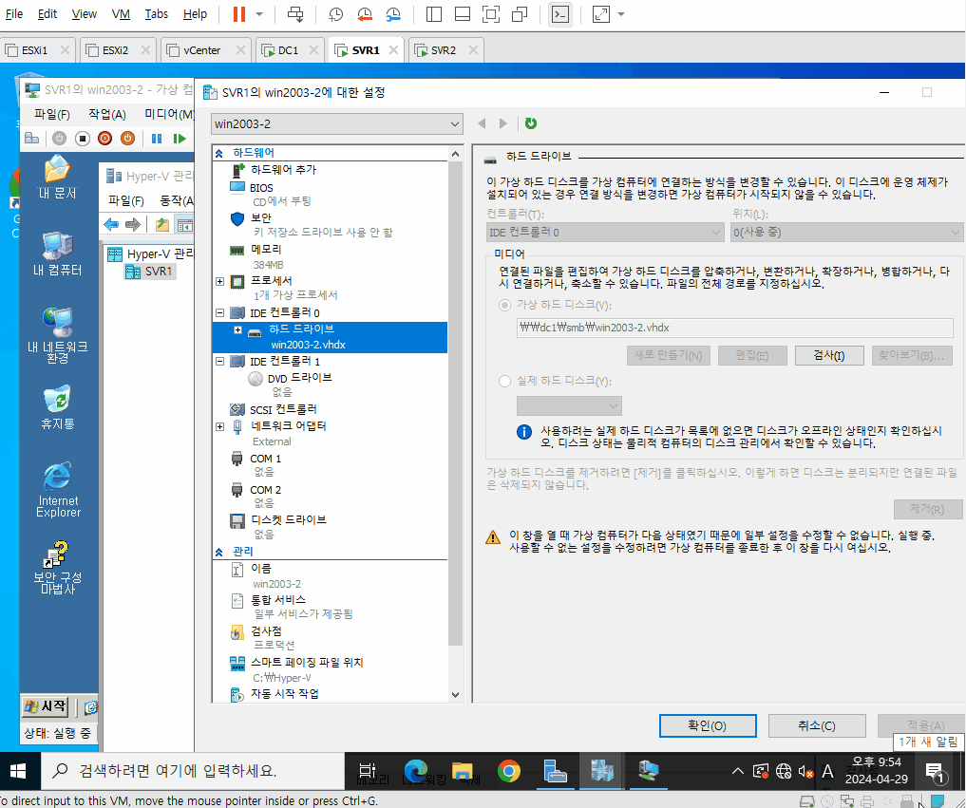The image size is (966, 808).
Task: Open the 위치 0(사용 중) dropdown
Action: (846, 233)
